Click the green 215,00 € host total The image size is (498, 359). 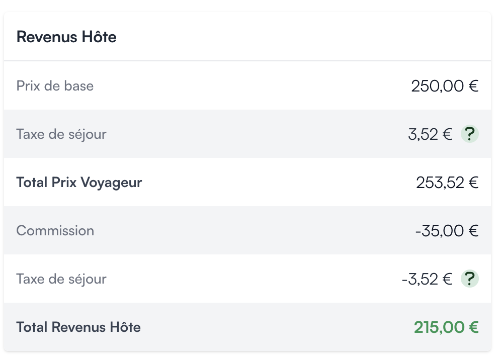coord(446,327)
